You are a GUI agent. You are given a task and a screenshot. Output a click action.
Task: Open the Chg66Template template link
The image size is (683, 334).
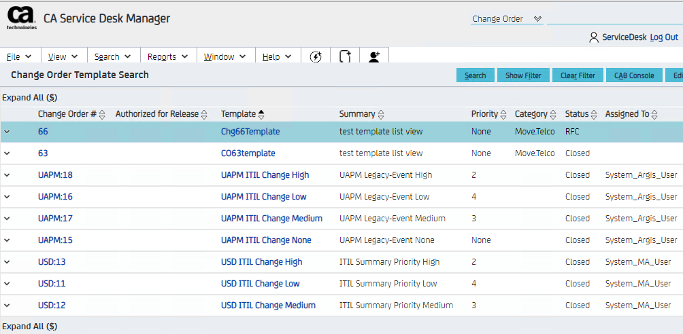[x=250, y=131]
